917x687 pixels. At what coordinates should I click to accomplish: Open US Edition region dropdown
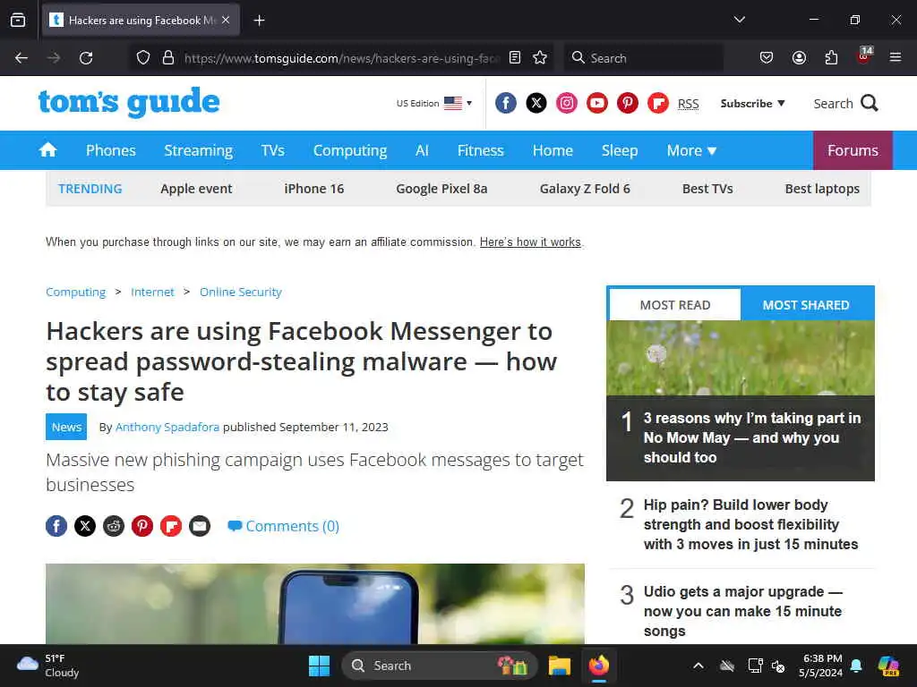[x=434, y=104]
